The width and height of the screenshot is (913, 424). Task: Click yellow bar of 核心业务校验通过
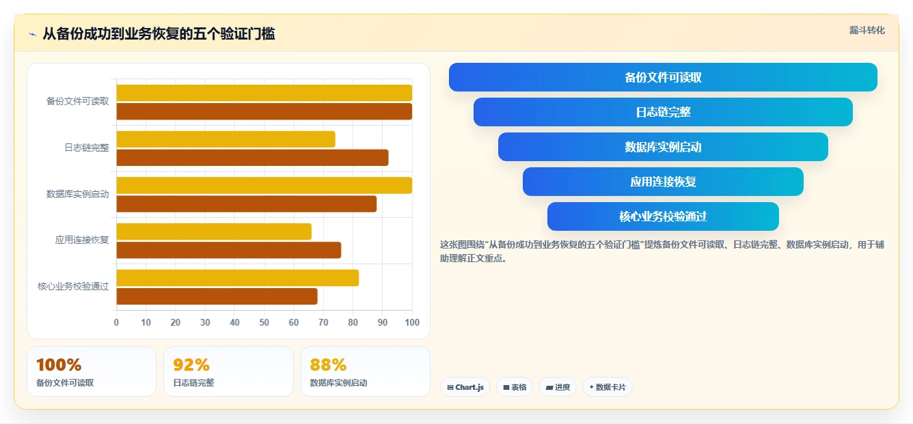click(237, 278)
